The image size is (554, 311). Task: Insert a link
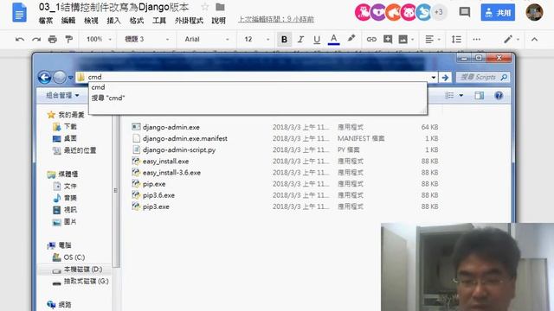(371, 39)
